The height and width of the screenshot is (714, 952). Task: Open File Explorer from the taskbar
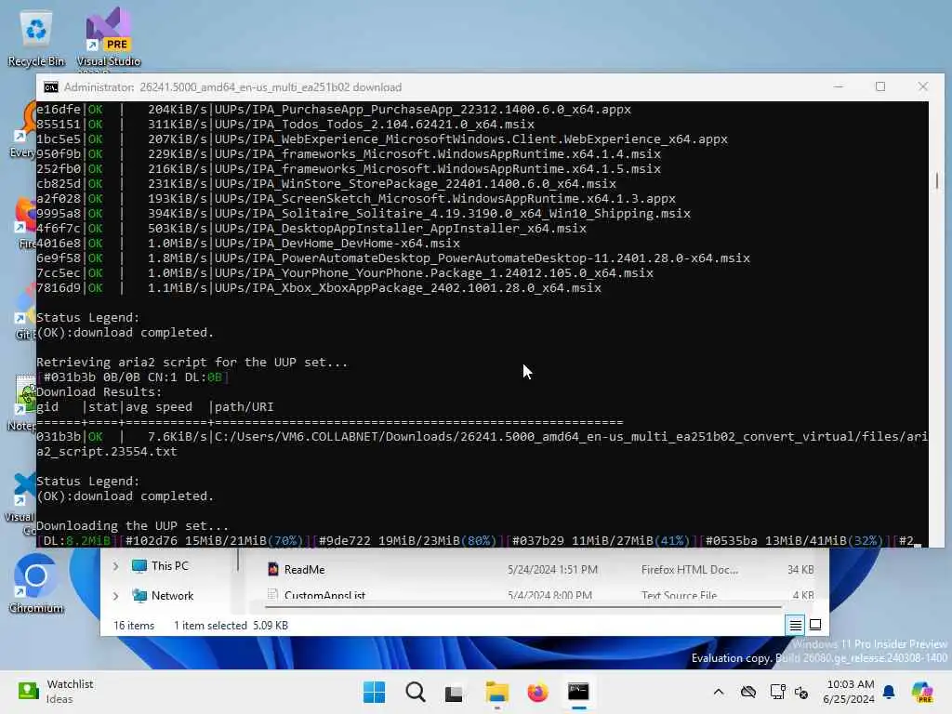[496, 692]
